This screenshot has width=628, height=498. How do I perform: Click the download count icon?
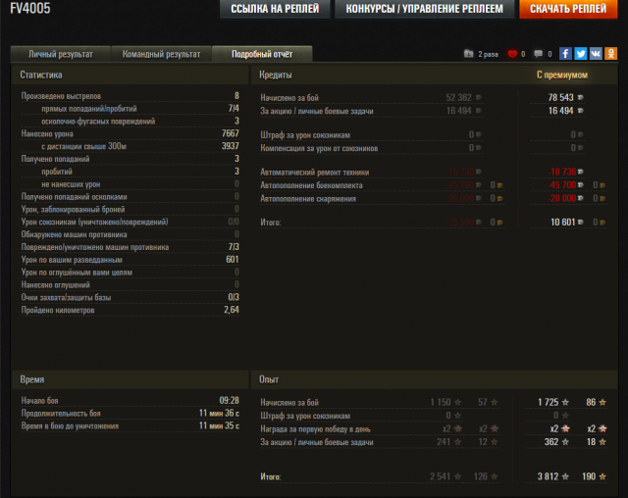[x=468, y=54]
